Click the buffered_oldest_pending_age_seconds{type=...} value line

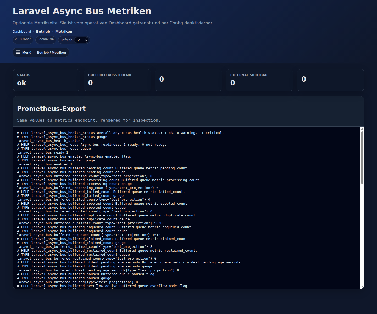coord(98,270)
